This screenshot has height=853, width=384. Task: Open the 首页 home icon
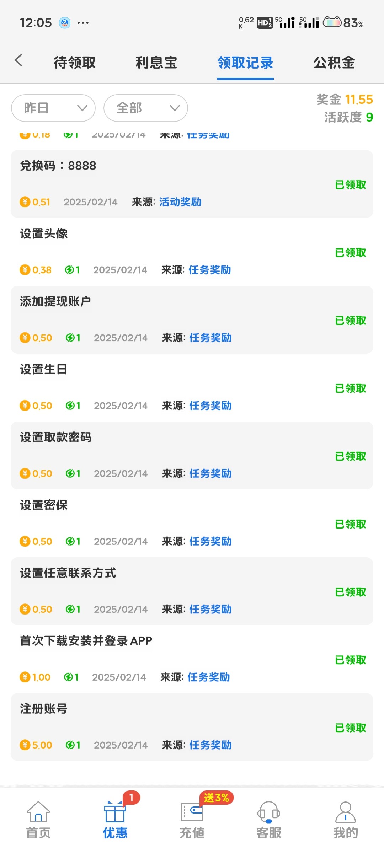[38, 812]
